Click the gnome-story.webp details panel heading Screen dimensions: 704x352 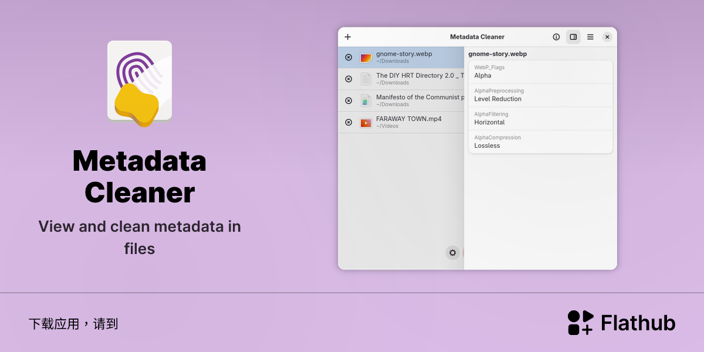497,54
